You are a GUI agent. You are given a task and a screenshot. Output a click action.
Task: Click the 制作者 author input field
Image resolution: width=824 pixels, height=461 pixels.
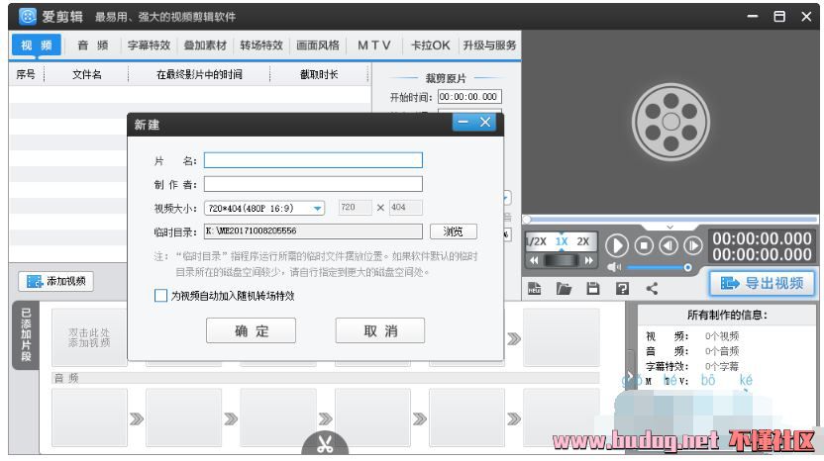pos(313,184)
